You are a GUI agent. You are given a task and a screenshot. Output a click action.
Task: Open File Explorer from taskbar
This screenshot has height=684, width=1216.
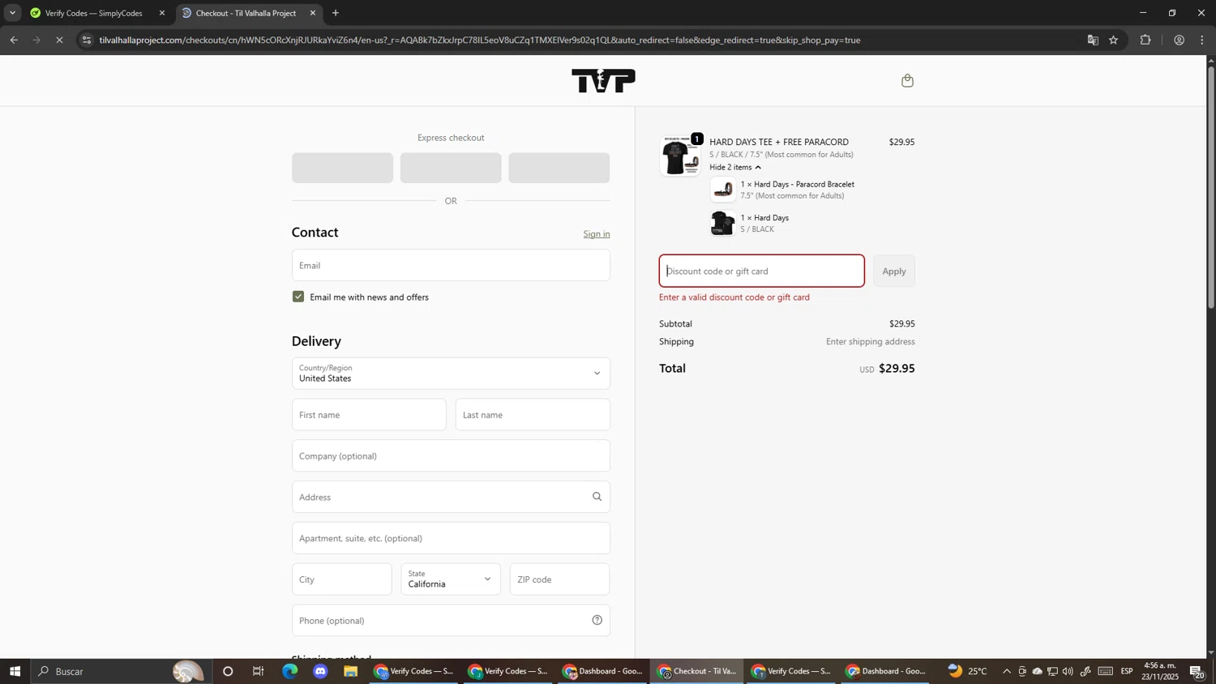coord(351,671)
